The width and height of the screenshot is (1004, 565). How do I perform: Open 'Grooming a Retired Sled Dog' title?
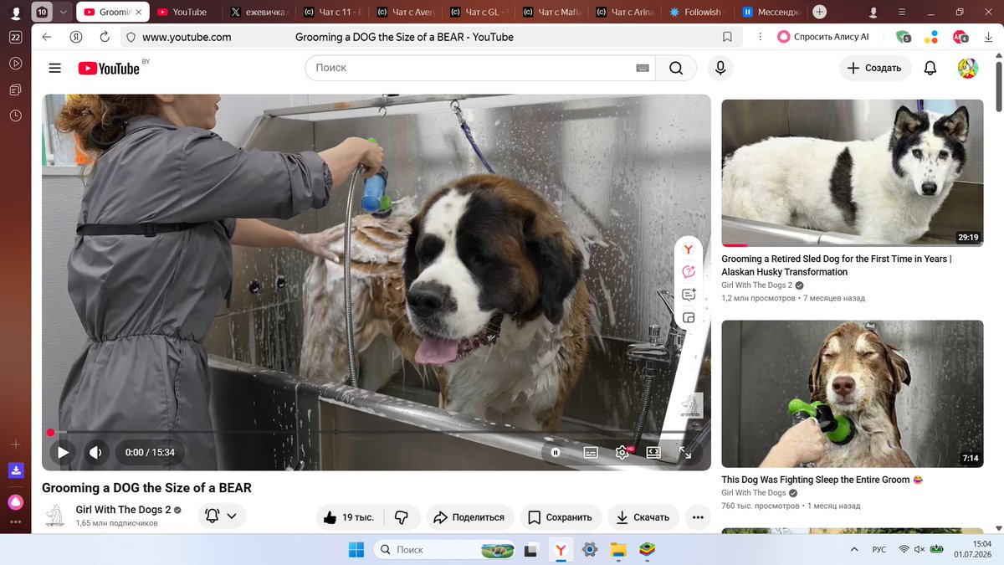pos(836,265)
